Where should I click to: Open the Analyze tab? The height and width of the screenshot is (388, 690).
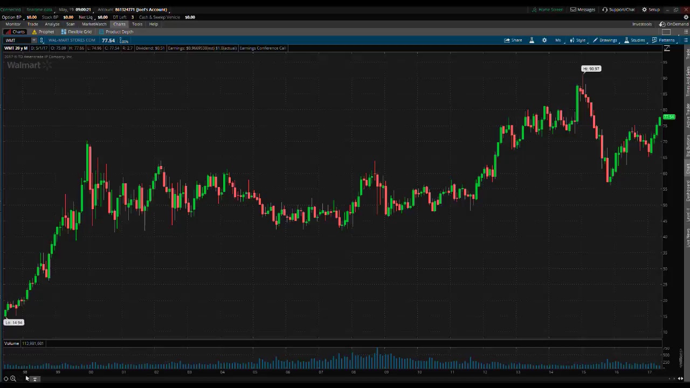52,24
